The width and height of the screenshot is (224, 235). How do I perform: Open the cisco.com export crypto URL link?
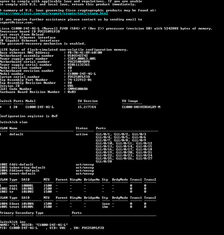(54, 13)
